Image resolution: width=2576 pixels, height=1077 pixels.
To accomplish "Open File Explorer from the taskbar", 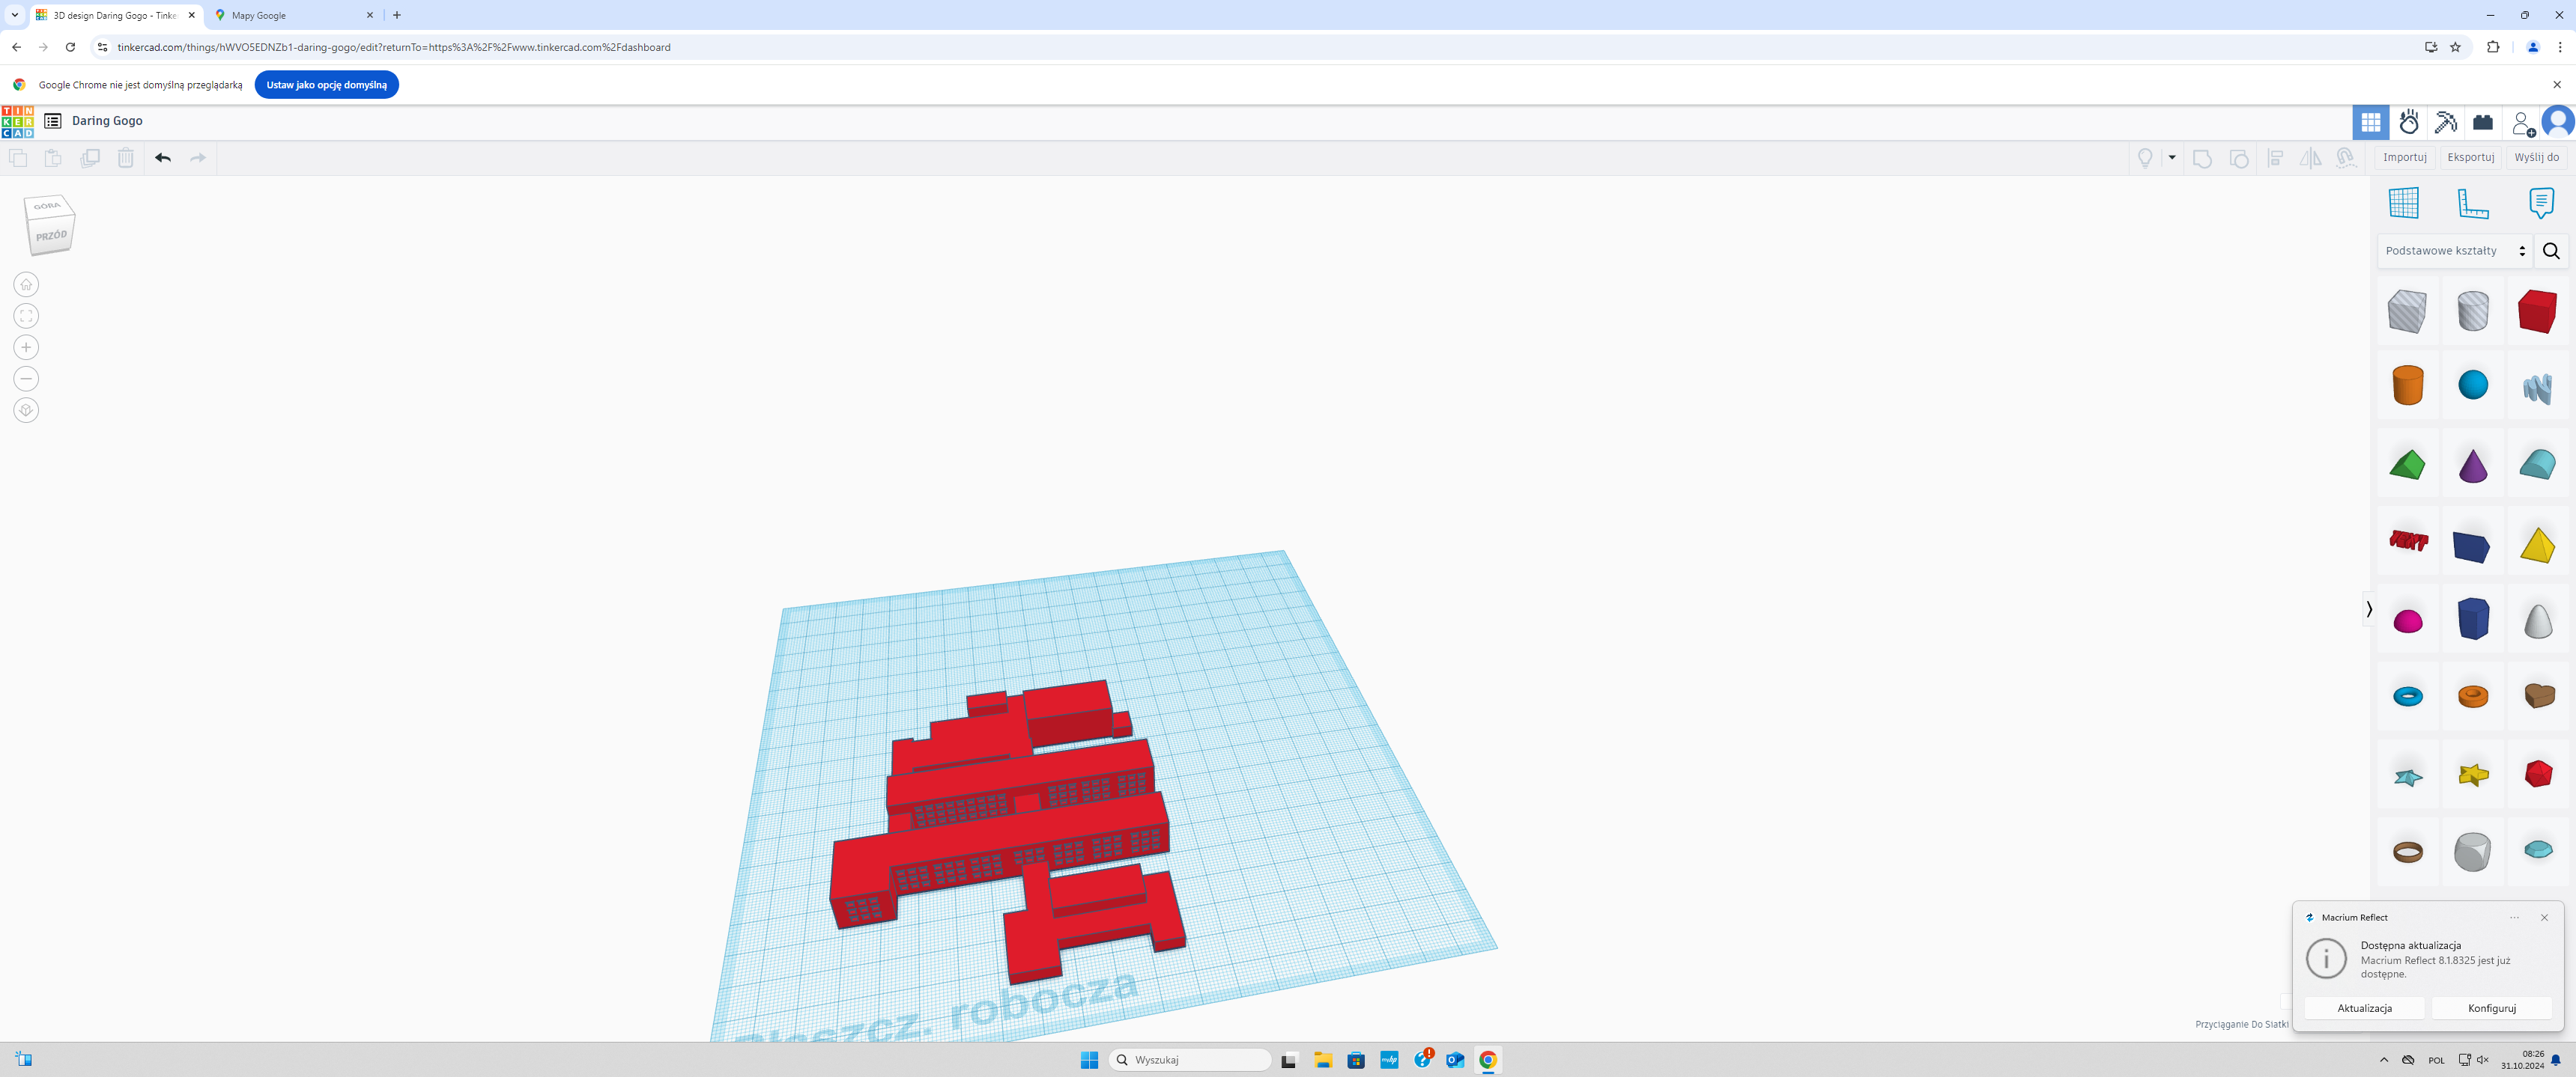I will pyautogui.click(x=1323, y=1060).
